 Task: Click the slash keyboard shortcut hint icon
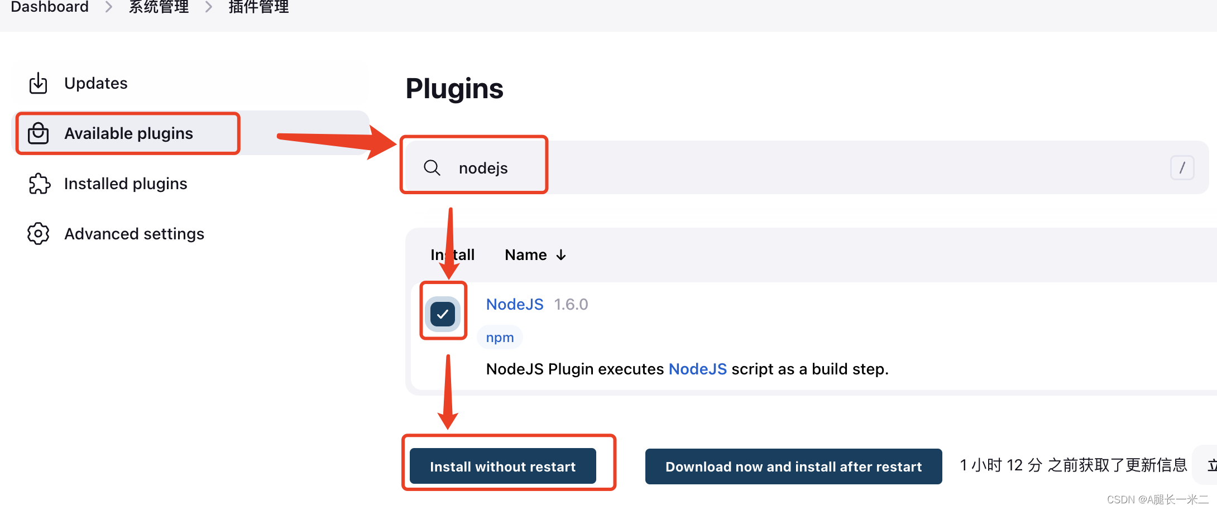point(1182,167)
